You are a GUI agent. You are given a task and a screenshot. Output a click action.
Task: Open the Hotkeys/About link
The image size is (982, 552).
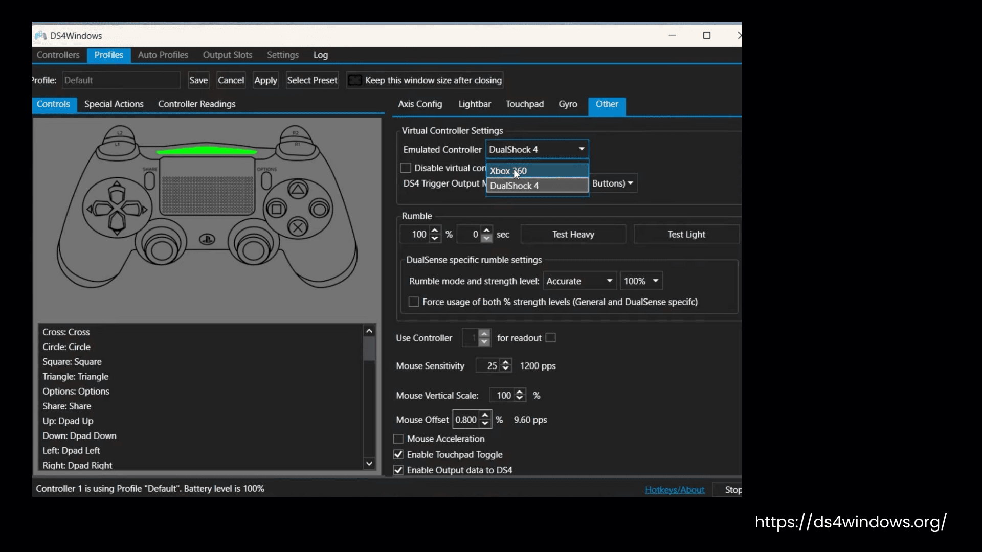674,490
